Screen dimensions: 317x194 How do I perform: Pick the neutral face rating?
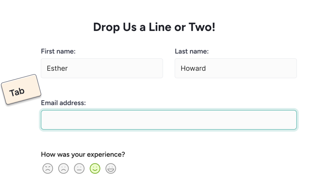pyautogui.click(x=79, y=169)
